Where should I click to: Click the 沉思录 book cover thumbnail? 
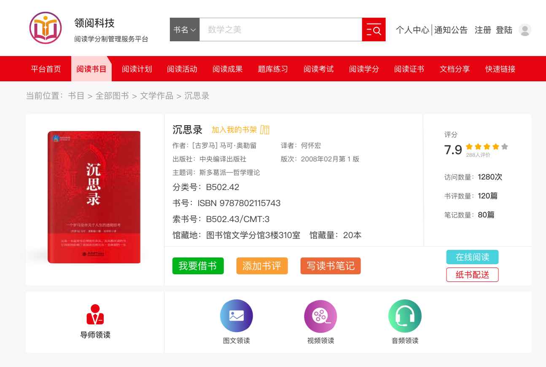[x=94, y=197]
